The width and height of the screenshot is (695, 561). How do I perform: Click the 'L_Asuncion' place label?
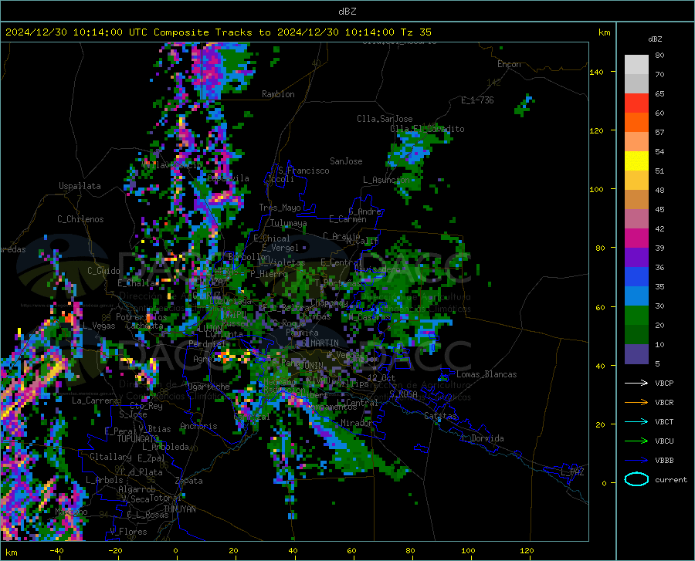click(x=387, y=180)
